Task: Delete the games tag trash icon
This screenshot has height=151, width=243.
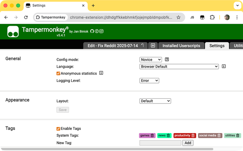Action: [x=152, y=136]
